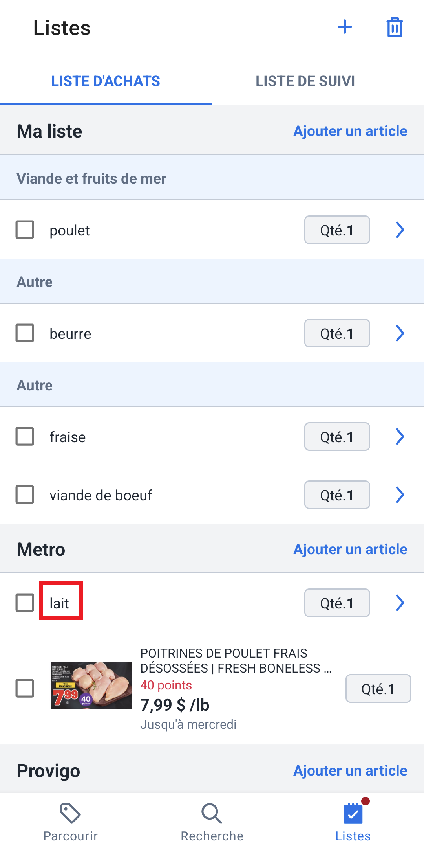The image size is (424, 851).
Task: Select the Listes checklist icon
Action: point(353,813)
